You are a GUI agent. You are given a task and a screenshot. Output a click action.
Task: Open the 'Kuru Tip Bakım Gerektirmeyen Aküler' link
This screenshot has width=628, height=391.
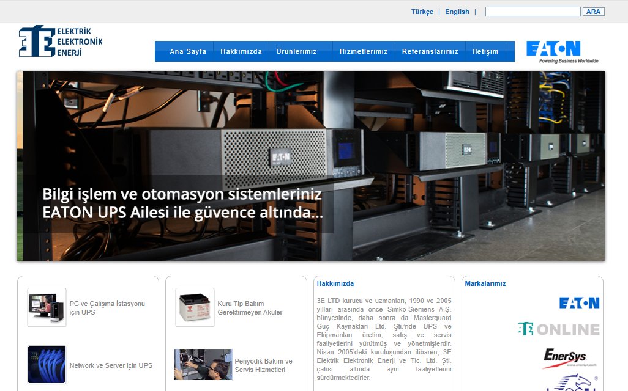coord(250,308)
